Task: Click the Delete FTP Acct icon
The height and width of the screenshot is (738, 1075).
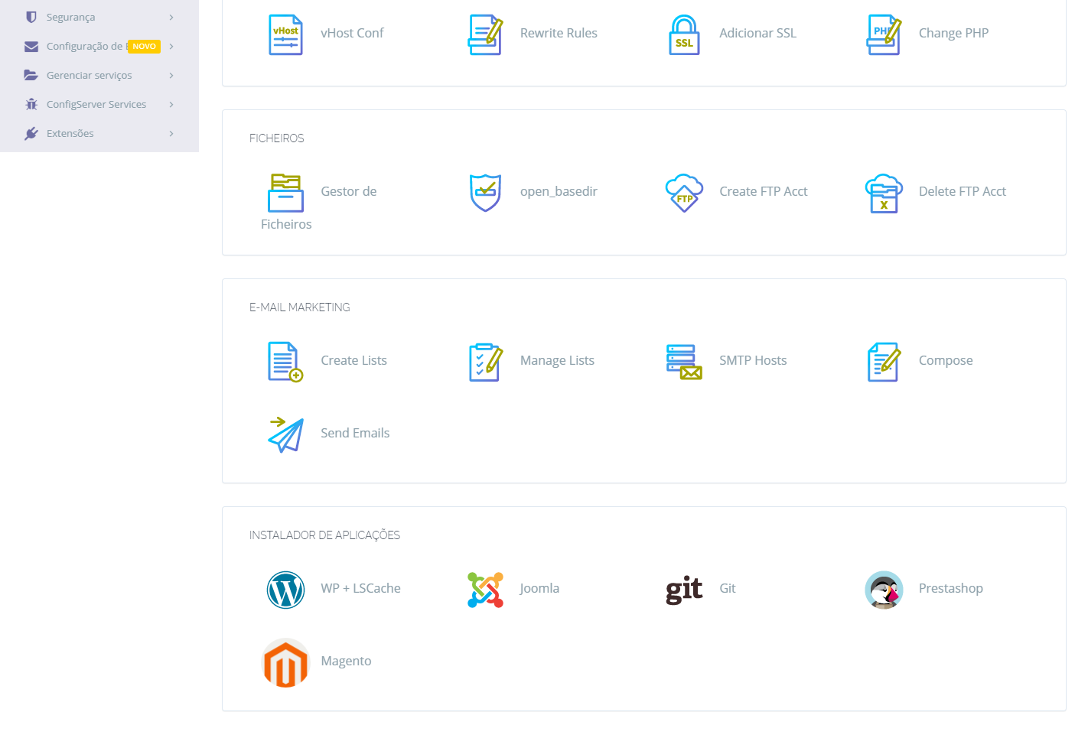Action: point(884,193)
